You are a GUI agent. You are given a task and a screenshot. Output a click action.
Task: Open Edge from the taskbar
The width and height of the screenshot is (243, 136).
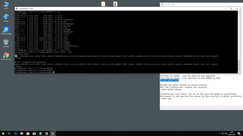[16, 133]
